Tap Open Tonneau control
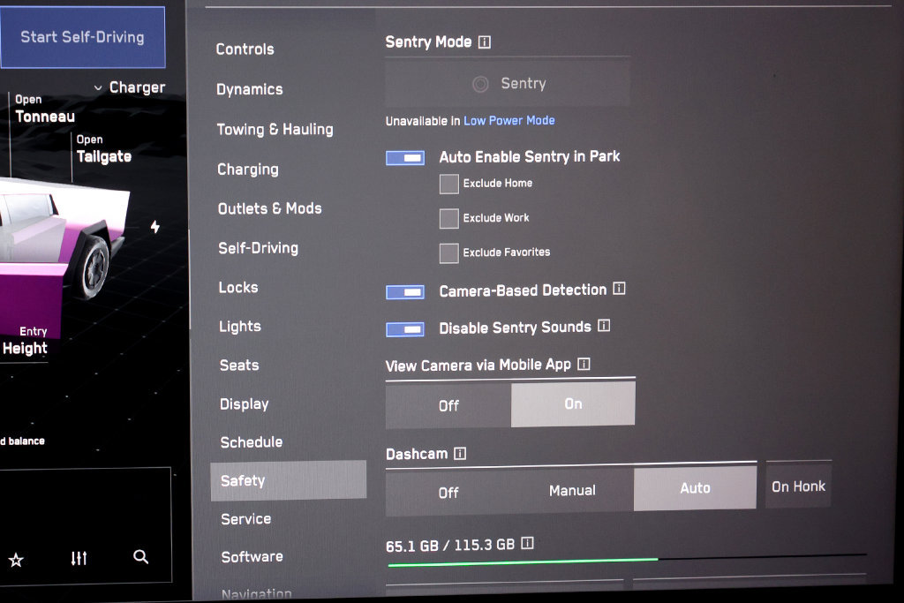 pos(45,109)
